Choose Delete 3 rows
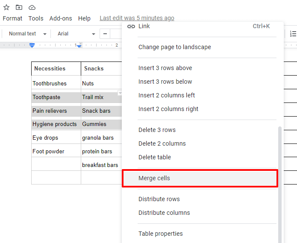The height and width of the screenshot is (243, 297). [x=200, y=130]
